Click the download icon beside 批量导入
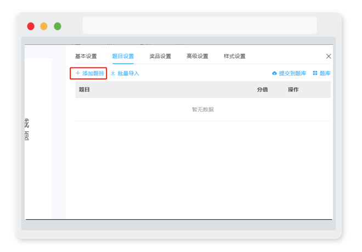 point(113,73)
